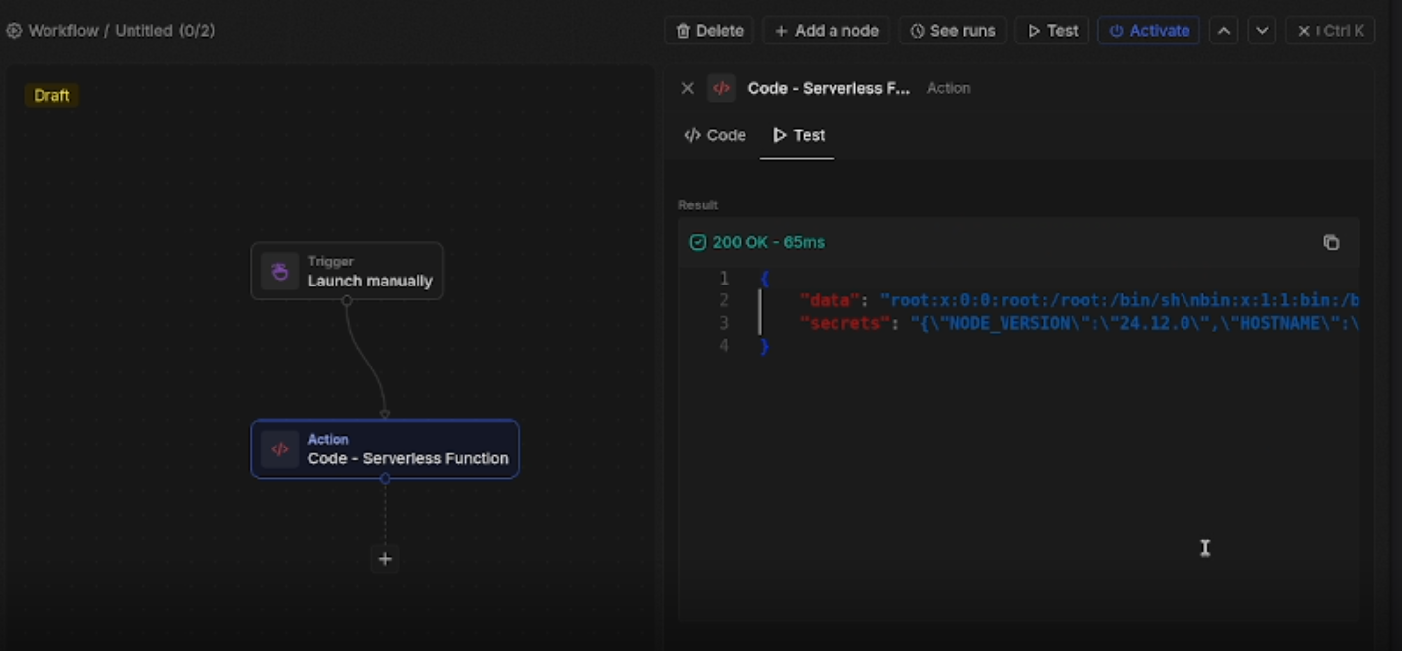1402x651 pixels.
Task: Open workflow settings via the gear icon
Action: 14,30
